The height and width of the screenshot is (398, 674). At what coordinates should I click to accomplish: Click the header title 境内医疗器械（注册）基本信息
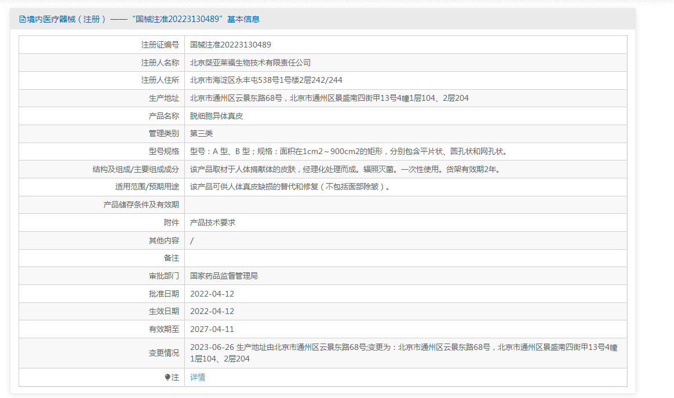coord(140,19)
